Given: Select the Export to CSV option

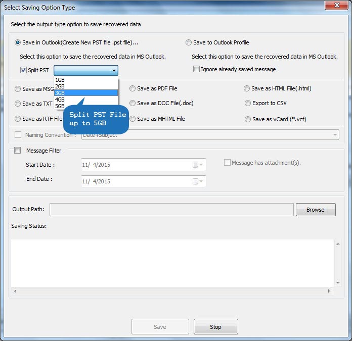Looking at the screenshot, I should (x=247, y=104).
